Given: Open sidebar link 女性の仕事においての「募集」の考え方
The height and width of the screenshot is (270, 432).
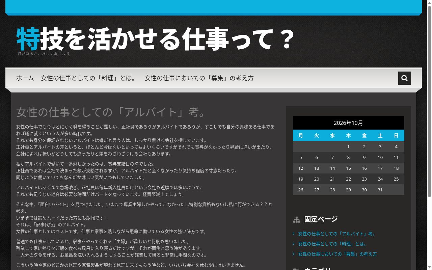Looking at the screenshot, I should [337, 254].
